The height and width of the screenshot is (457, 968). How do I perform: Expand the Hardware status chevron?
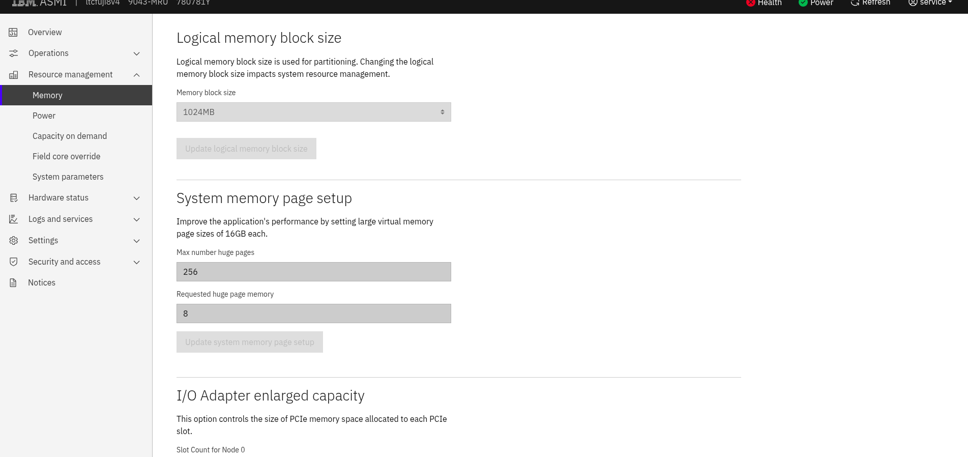point(136,198)
